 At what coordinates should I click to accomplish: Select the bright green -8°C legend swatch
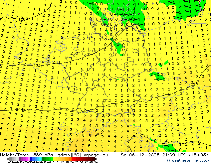tap(52, 159)
